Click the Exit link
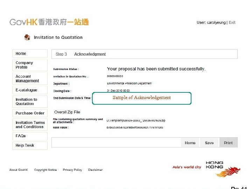 (232, 22)
